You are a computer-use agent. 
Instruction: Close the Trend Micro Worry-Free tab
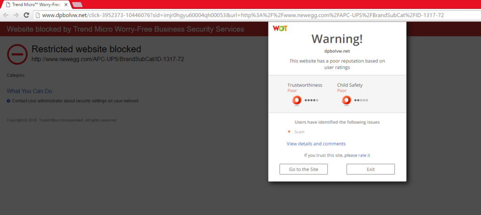tap(66, 5)
